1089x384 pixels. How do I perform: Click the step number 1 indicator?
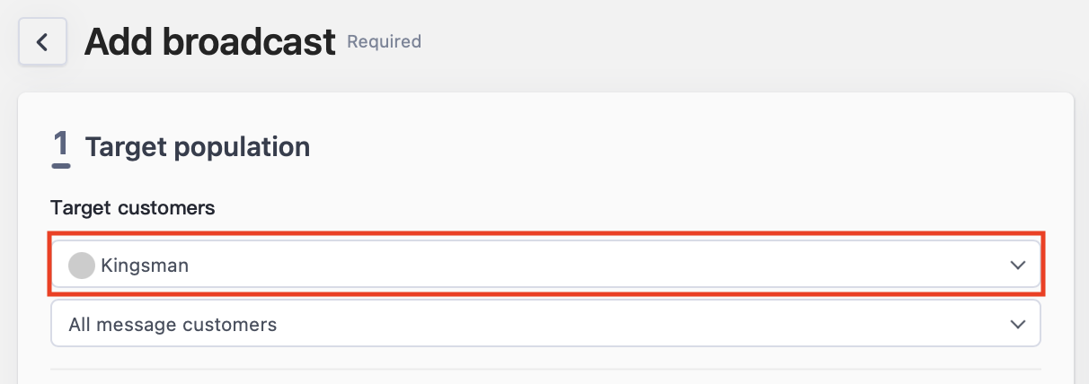(61, 144)
